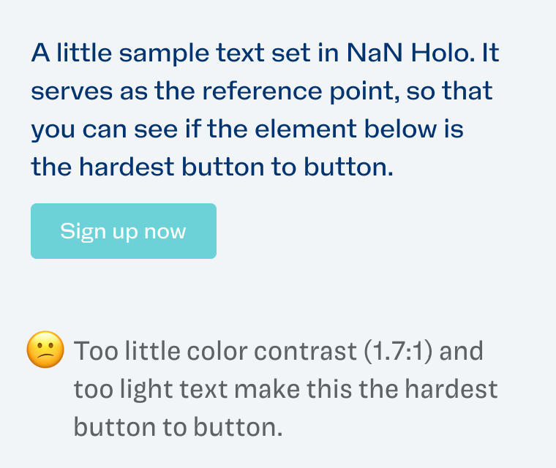The image size is (556, 468).
Task: Click the word reference in blue paragraph
Action: tap(262, 91)
